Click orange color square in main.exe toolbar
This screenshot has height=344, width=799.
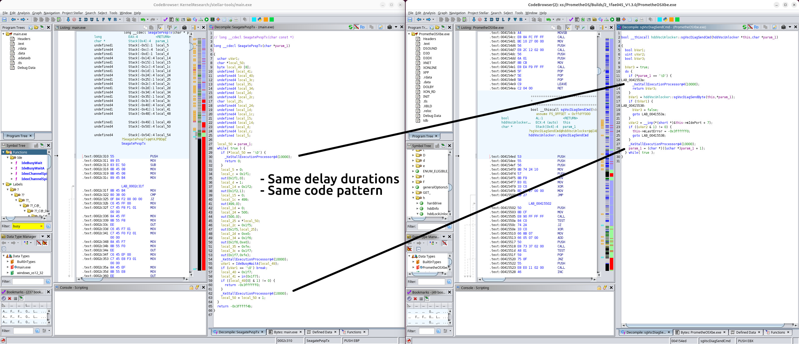266,19
